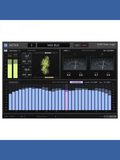Open the PPM meter type dropdown

(67, 51)
